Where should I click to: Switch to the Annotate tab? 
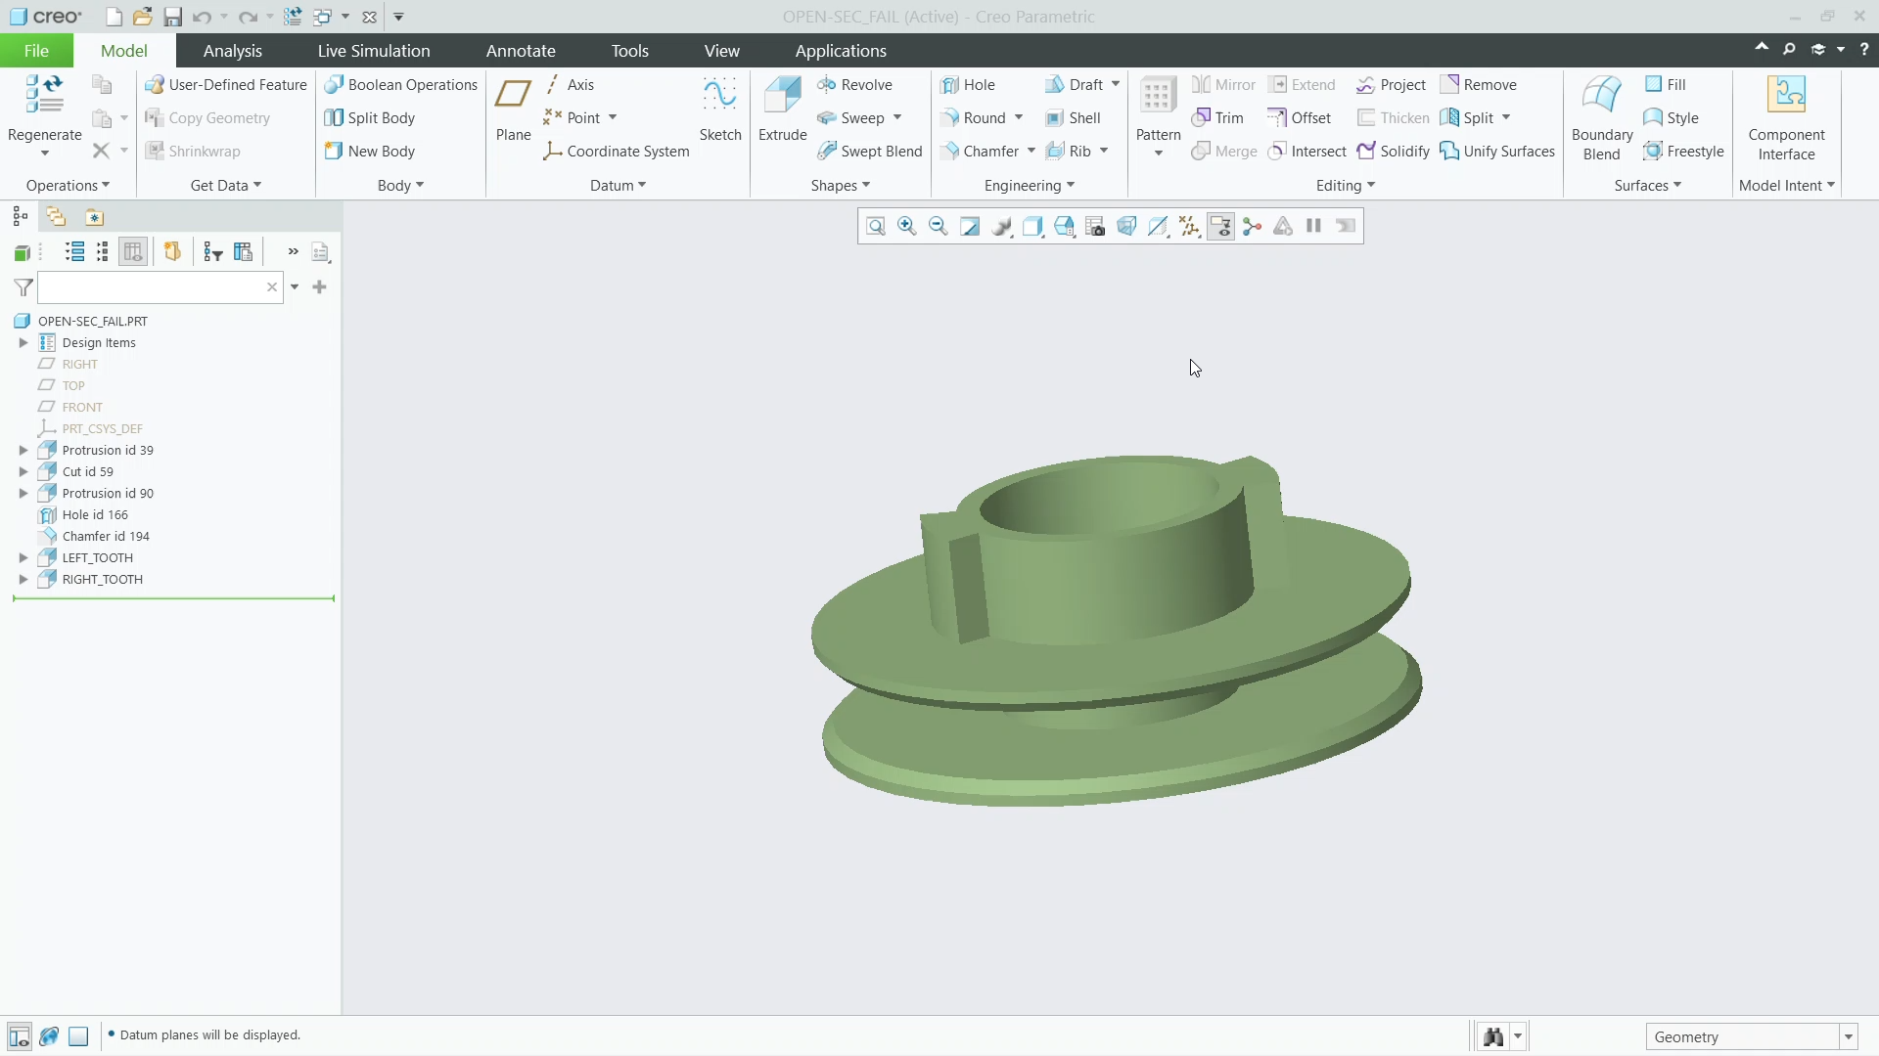click(x=521, y=51)
